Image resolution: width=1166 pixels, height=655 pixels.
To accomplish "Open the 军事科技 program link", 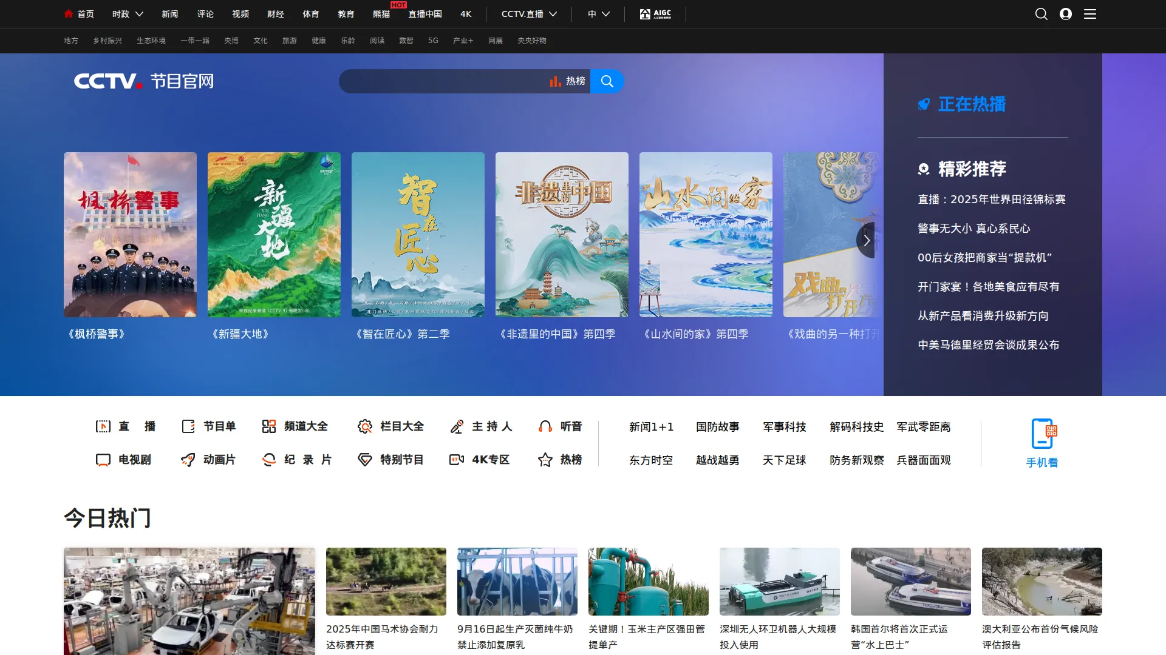I will coord(785,427).
